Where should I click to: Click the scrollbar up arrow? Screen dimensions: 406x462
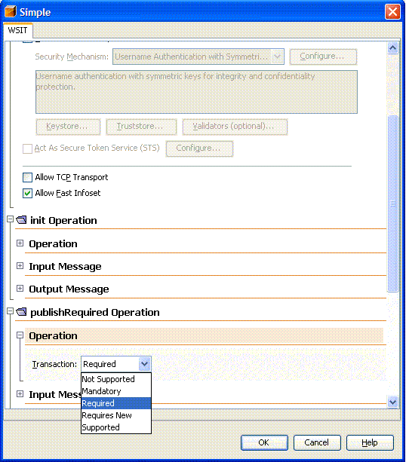coord(392,47)
